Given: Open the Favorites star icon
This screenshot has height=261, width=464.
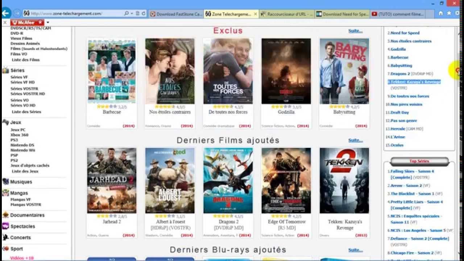Looking at the screenshot, I should (x=449, y=13).
